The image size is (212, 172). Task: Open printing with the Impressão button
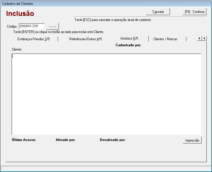coord(192,140)
